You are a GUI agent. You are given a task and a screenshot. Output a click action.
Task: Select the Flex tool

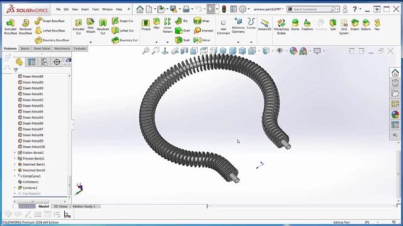[377, 25]
